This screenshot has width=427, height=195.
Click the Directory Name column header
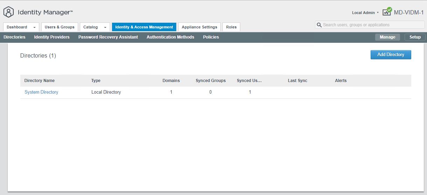40,81
